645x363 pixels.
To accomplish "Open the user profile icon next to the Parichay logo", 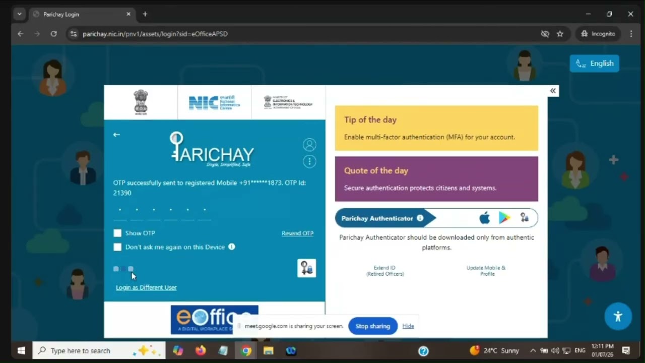I will [x=309, y=145].
